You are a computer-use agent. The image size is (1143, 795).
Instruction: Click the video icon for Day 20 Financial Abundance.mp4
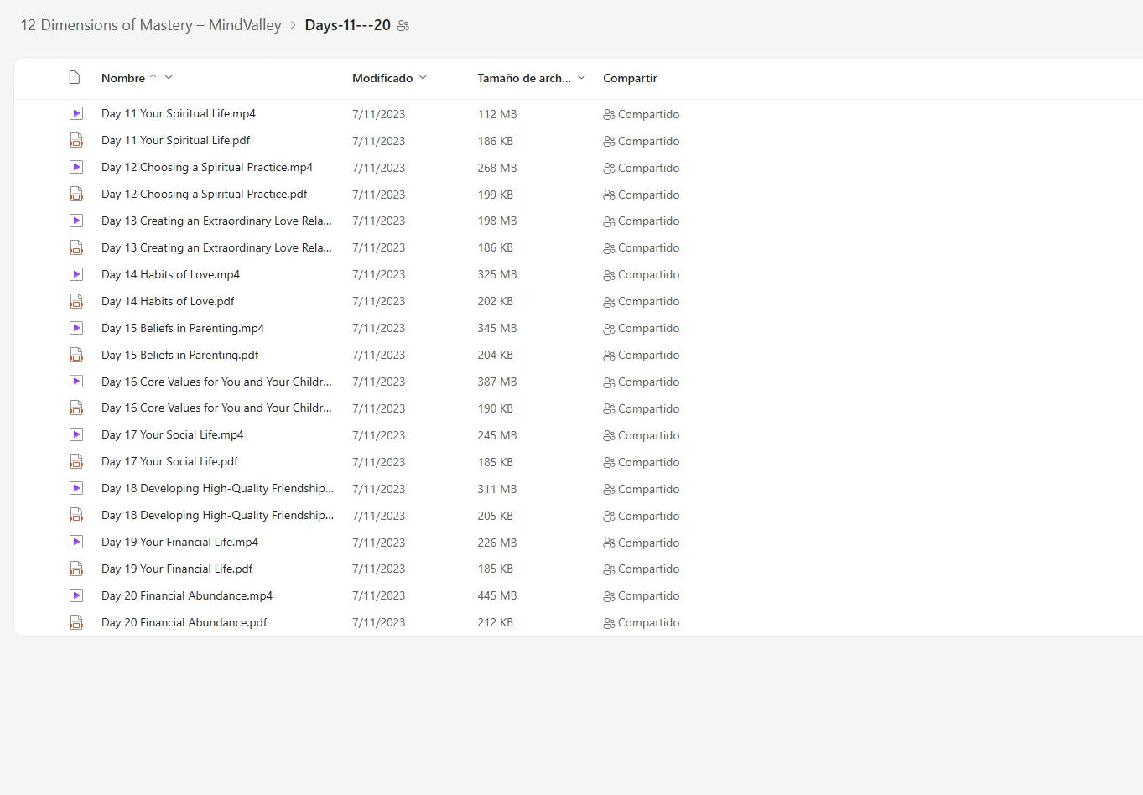(x=76, y=595)
